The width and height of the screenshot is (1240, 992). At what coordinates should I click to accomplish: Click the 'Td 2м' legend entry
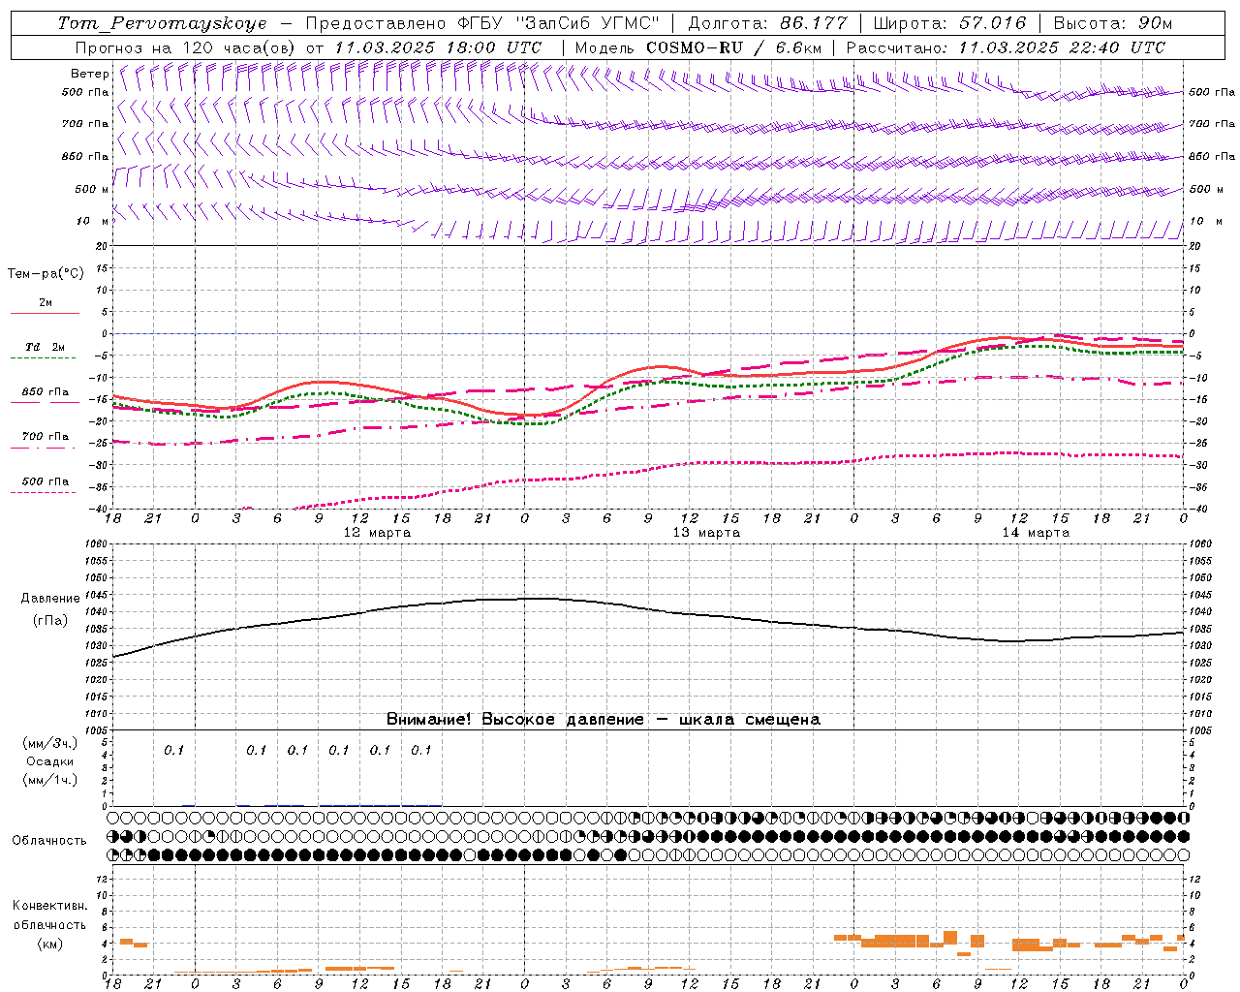pos(45,347)
